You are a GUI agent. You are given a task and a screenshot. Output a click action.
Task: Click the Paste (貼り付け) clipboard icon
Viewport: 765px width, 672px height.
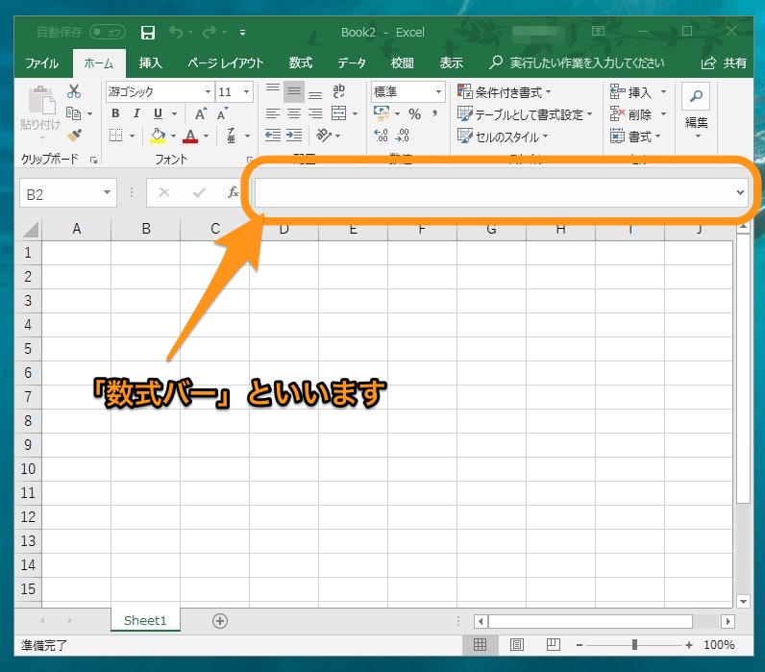click(41, 100)
